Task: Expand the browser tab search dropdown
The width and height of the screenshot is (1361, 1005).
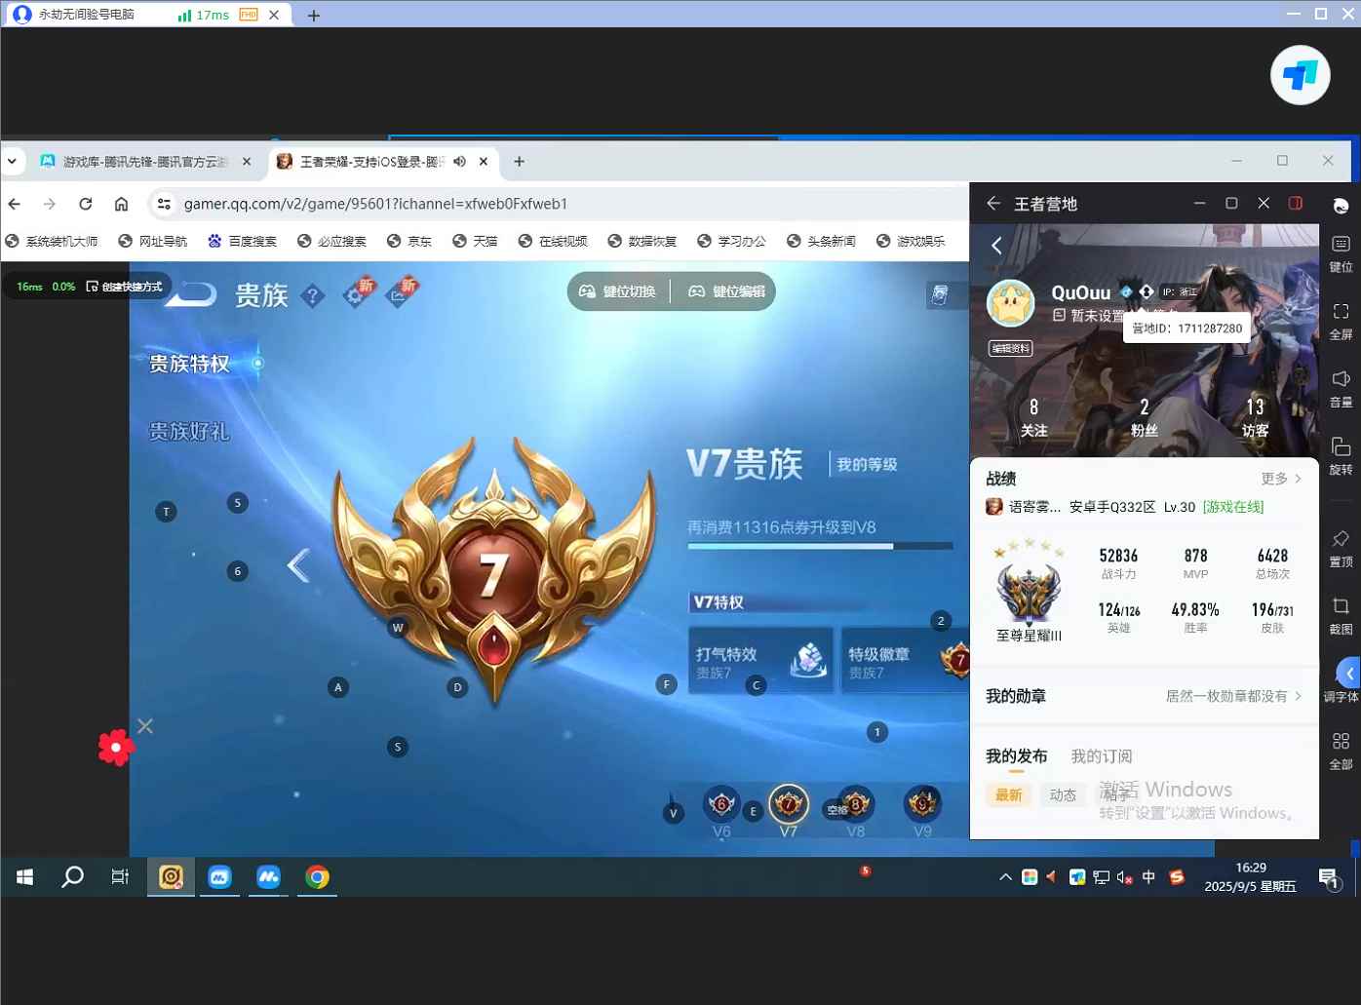Action: (12, 162)
